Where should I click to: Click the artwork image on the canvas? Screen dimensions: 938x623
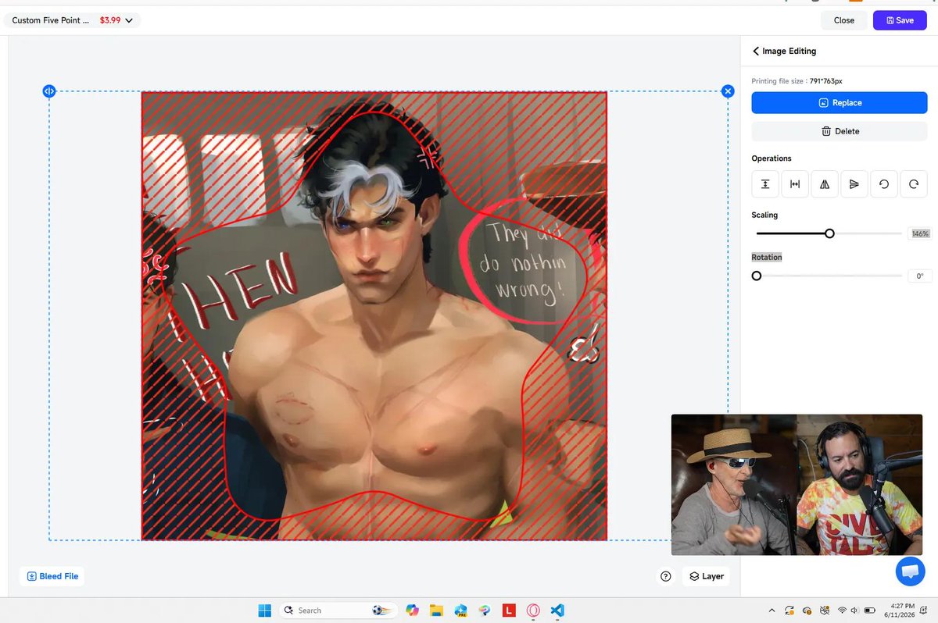coord(374,315)
